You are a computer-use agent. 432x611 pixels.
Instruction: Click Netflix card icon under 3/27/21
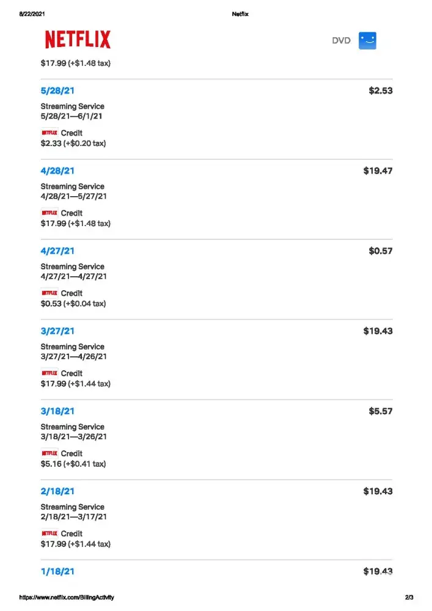pos(49,373)
